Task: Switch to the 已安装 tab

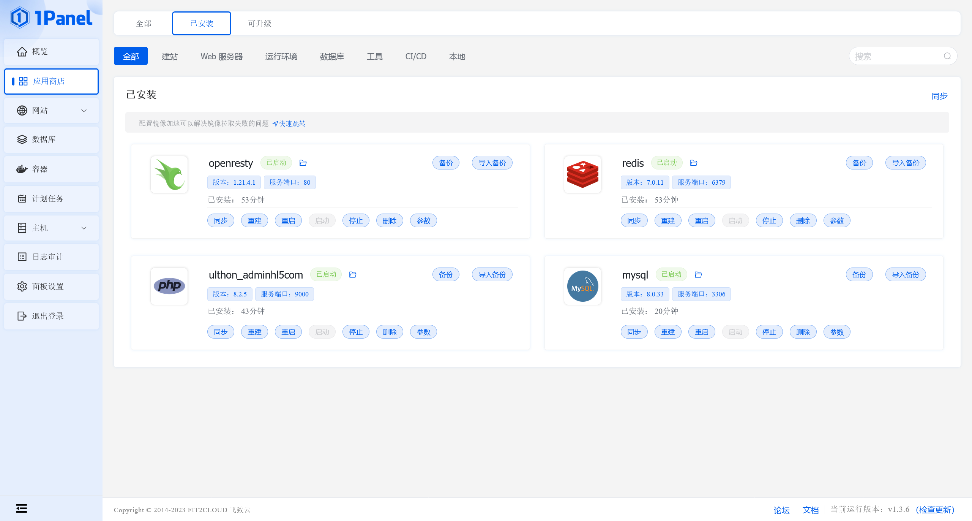Action: (202, 24)
